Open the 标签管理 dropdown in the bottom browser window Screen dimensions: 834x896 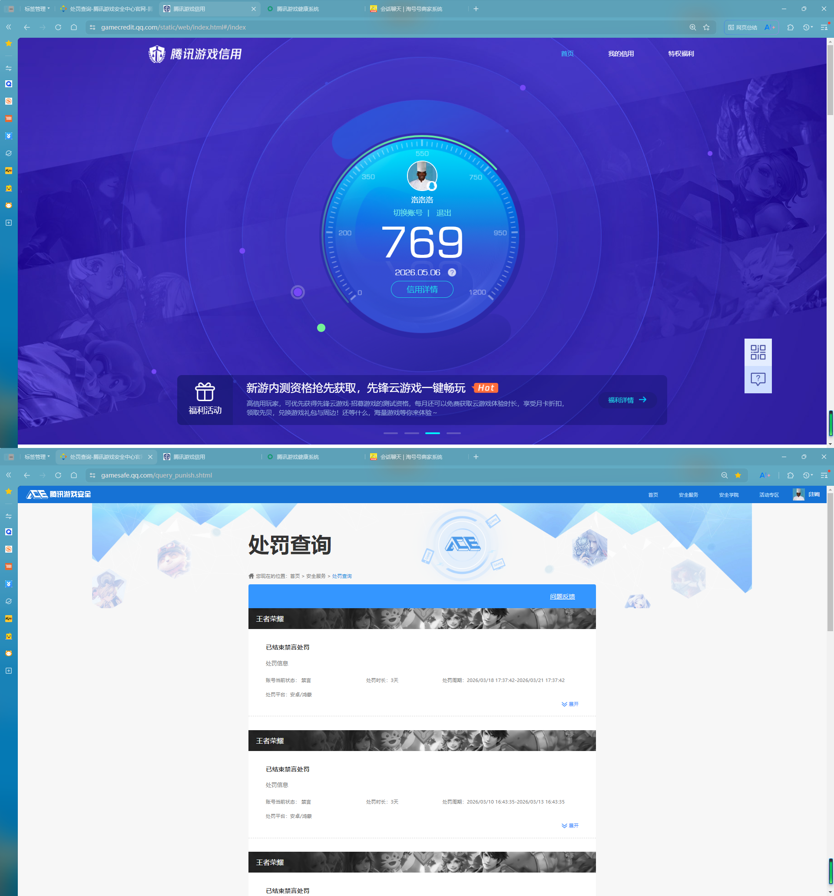(37, 457)
